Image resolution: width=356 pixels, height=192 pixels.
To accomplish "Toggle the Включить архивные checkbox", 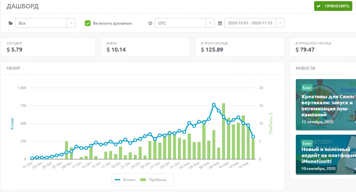I will pyautogui.click(x=88, y=23).
